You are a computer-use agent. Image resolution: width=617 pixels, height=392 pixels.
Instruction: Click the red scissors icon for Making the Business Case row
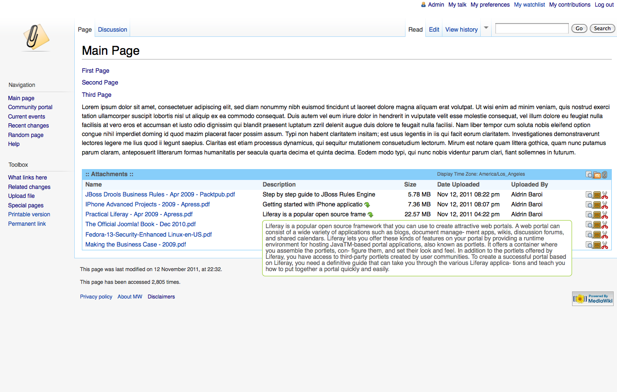click(x=605, y=245)
